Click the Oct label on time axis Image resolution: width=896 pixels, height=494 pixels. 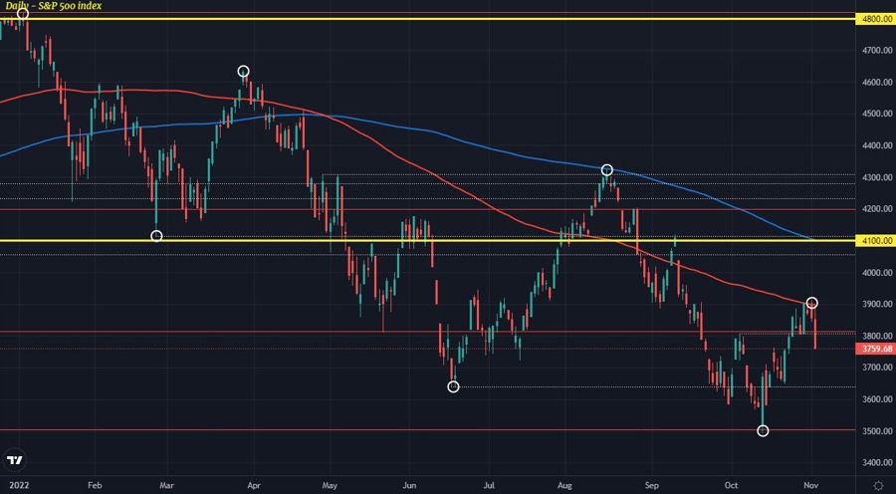(x=732, y=484)
